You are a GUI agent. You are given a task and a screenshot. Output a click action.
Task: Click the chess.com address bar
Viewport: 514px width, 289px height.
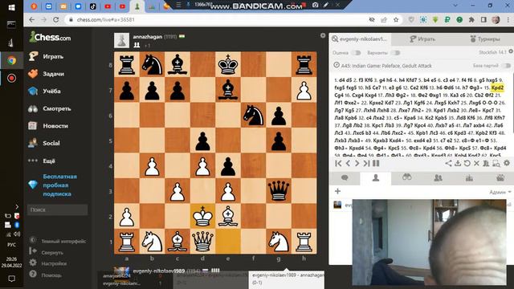[x=216, y=19]
